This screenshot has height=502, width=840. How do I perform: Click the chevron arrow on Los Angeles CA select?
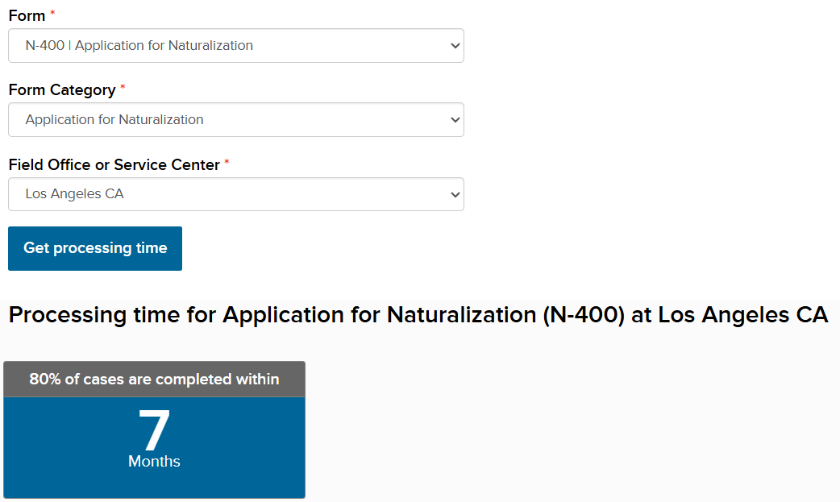pos(455,194)
